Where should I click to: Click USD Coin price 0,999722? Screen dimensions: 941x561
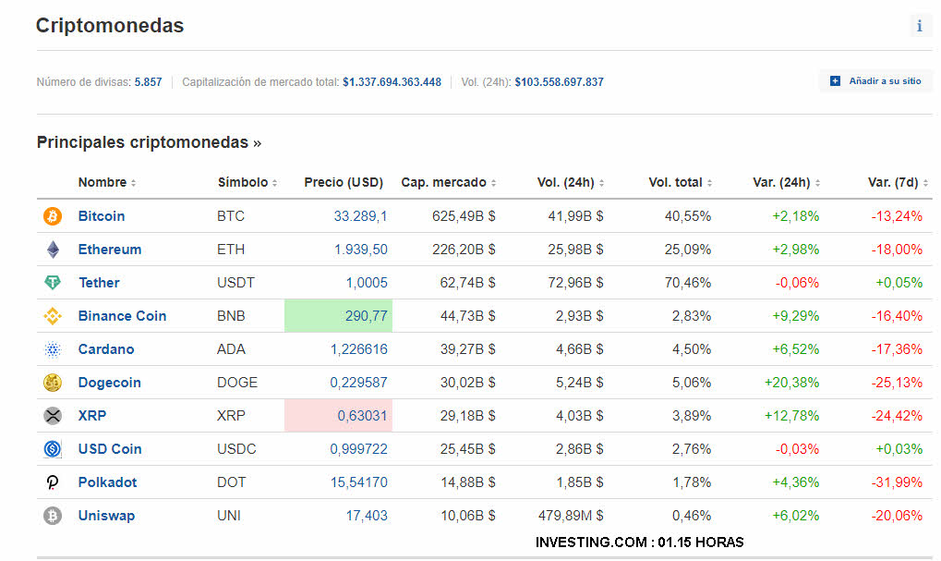click(x=359, y=448)
